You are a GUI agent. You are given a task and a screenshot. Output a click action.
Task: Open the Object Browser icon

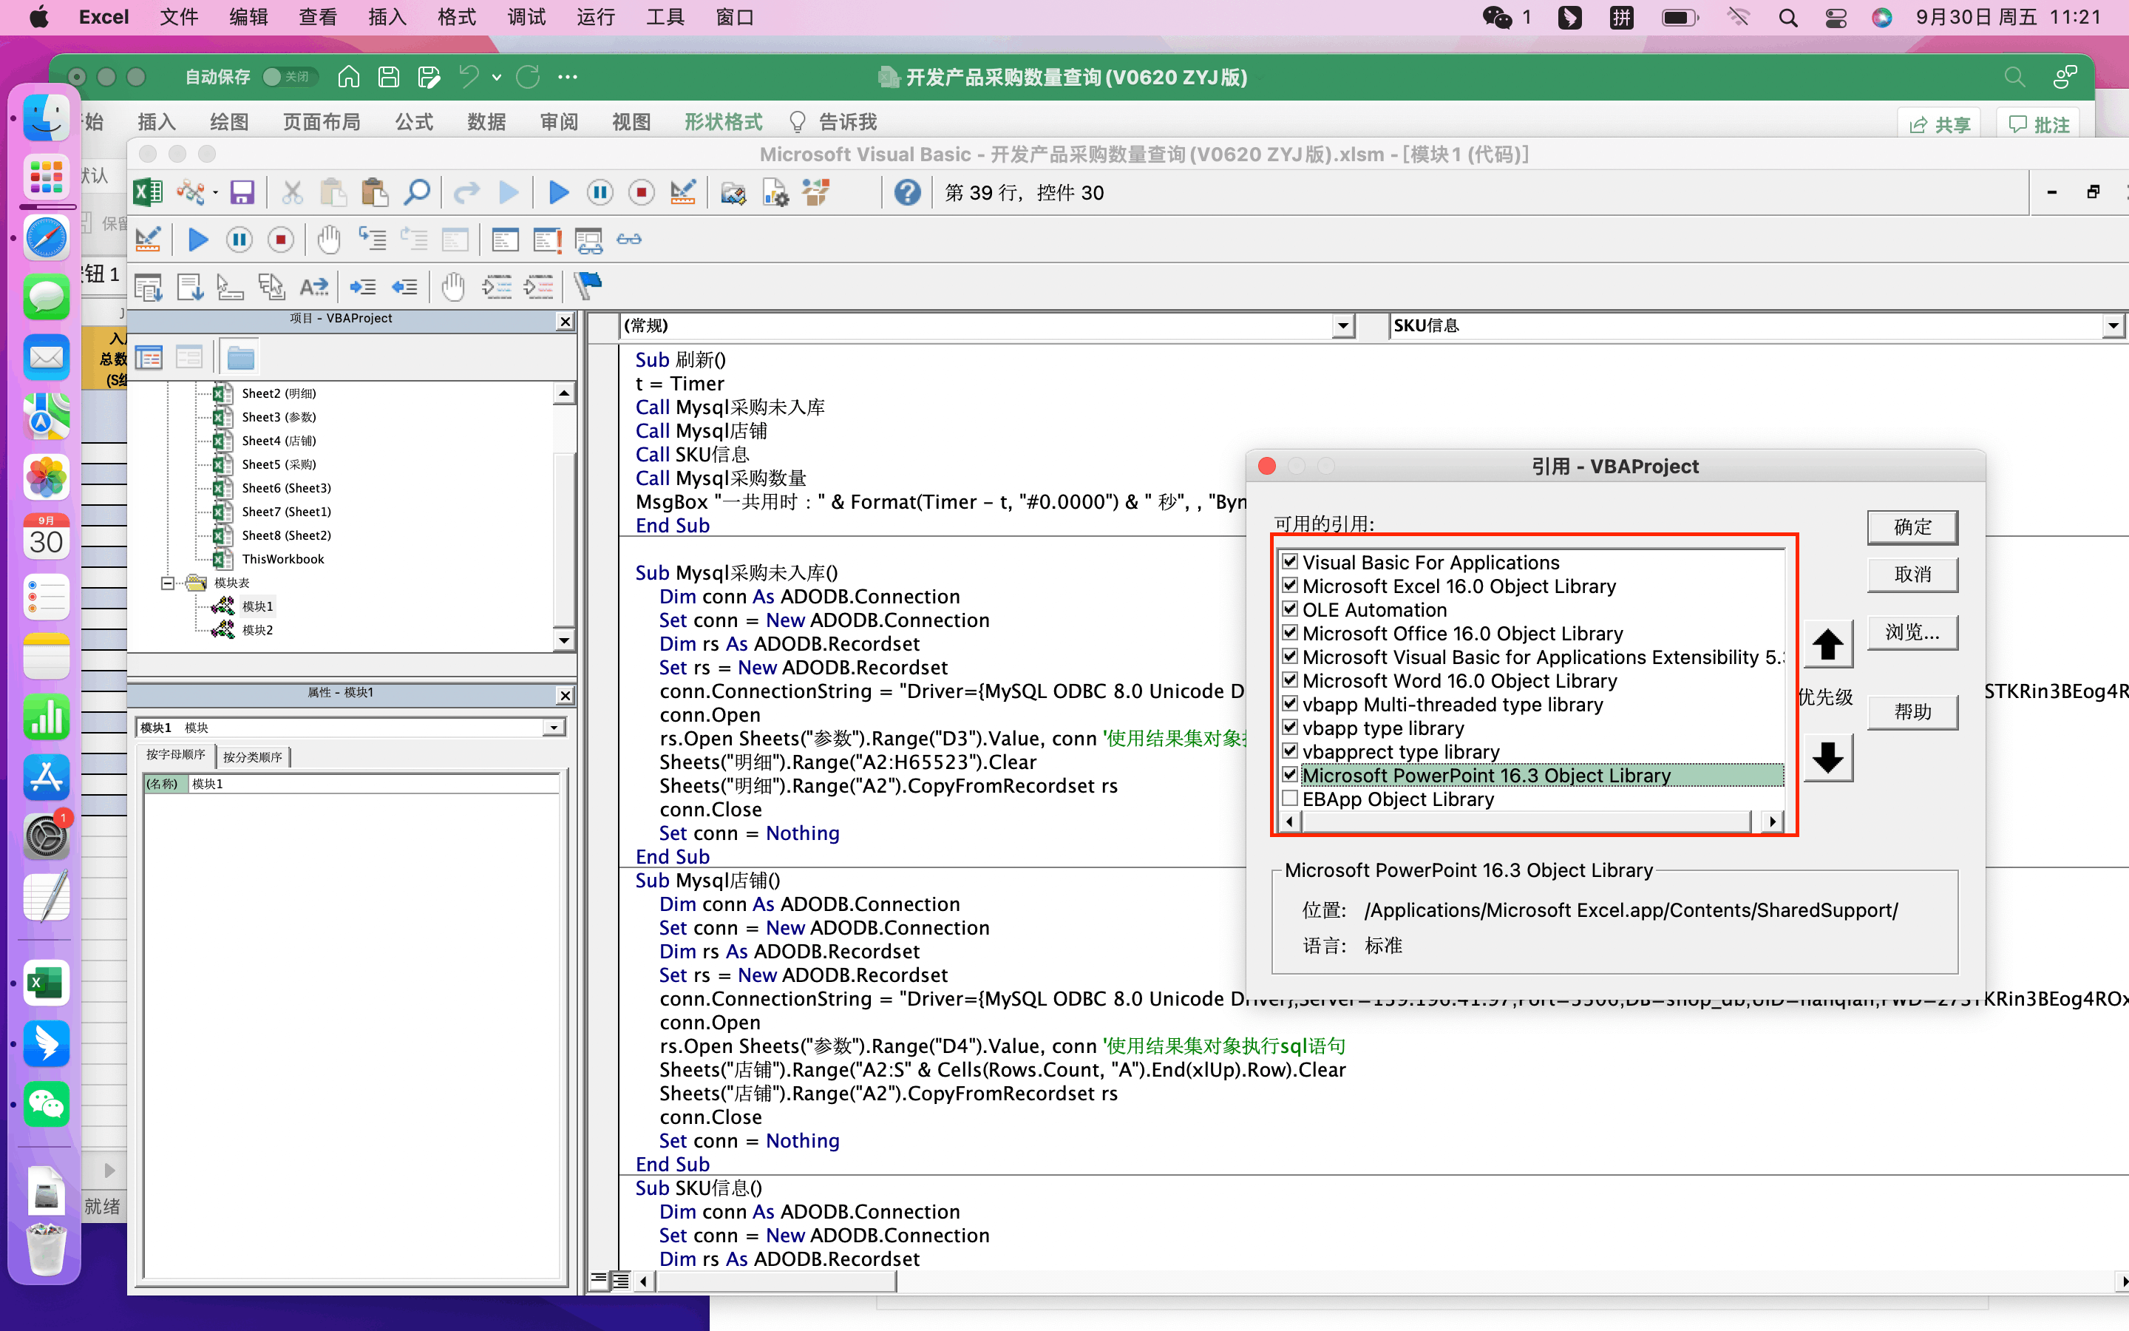click(816, 193)
